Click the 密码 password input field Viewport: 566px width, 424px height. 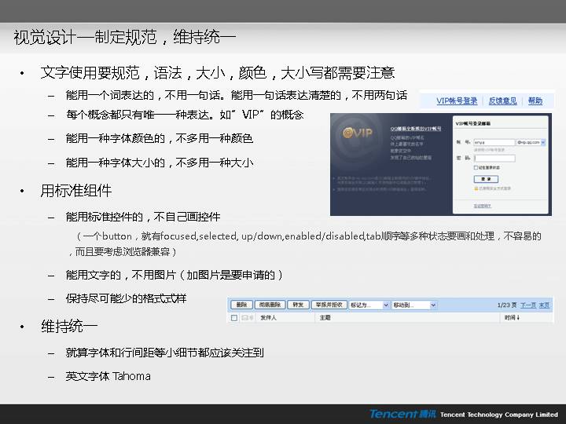pos(494,158)
